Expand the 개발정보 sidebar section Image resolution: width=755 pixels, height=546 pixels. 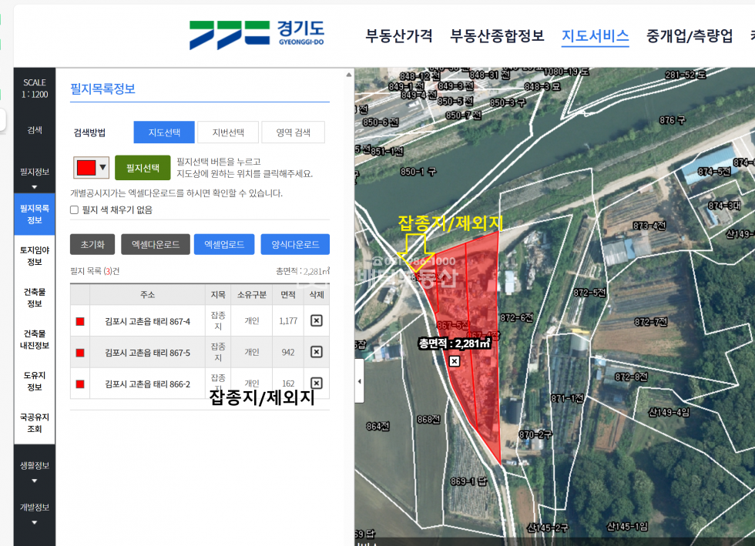point(35,513)
